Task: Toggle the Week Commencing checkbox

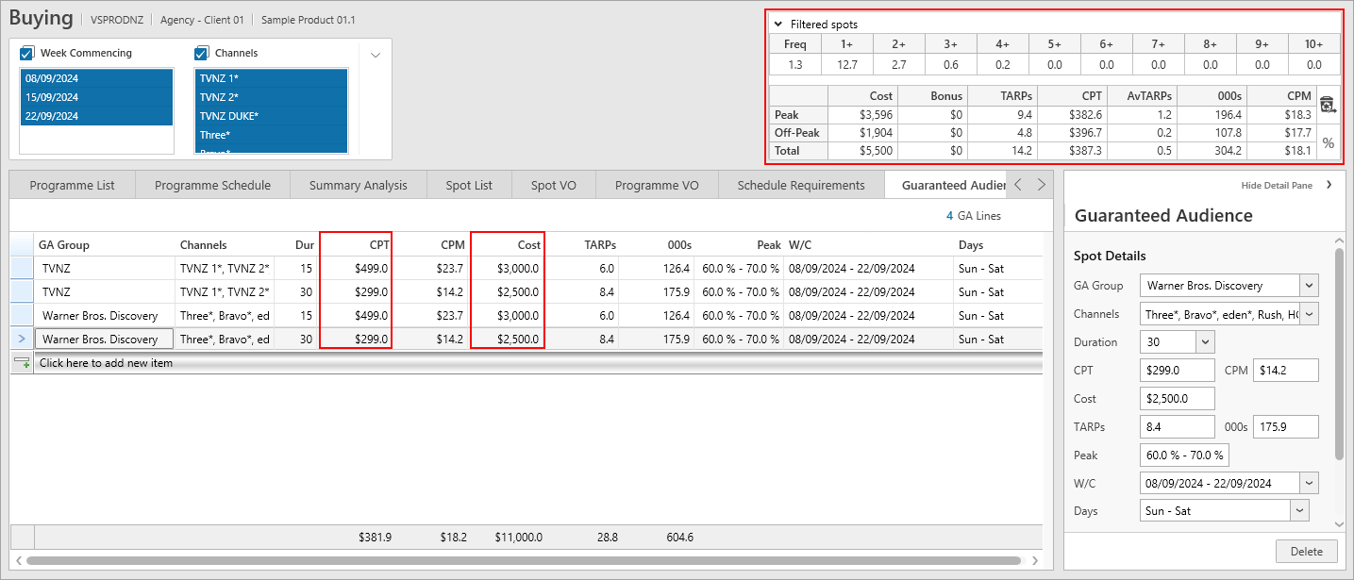Action: [x=27, y=53]
